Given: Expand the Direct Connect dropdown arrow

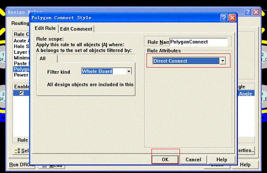Looking at the screenshot, I should [x=223, y=61].
